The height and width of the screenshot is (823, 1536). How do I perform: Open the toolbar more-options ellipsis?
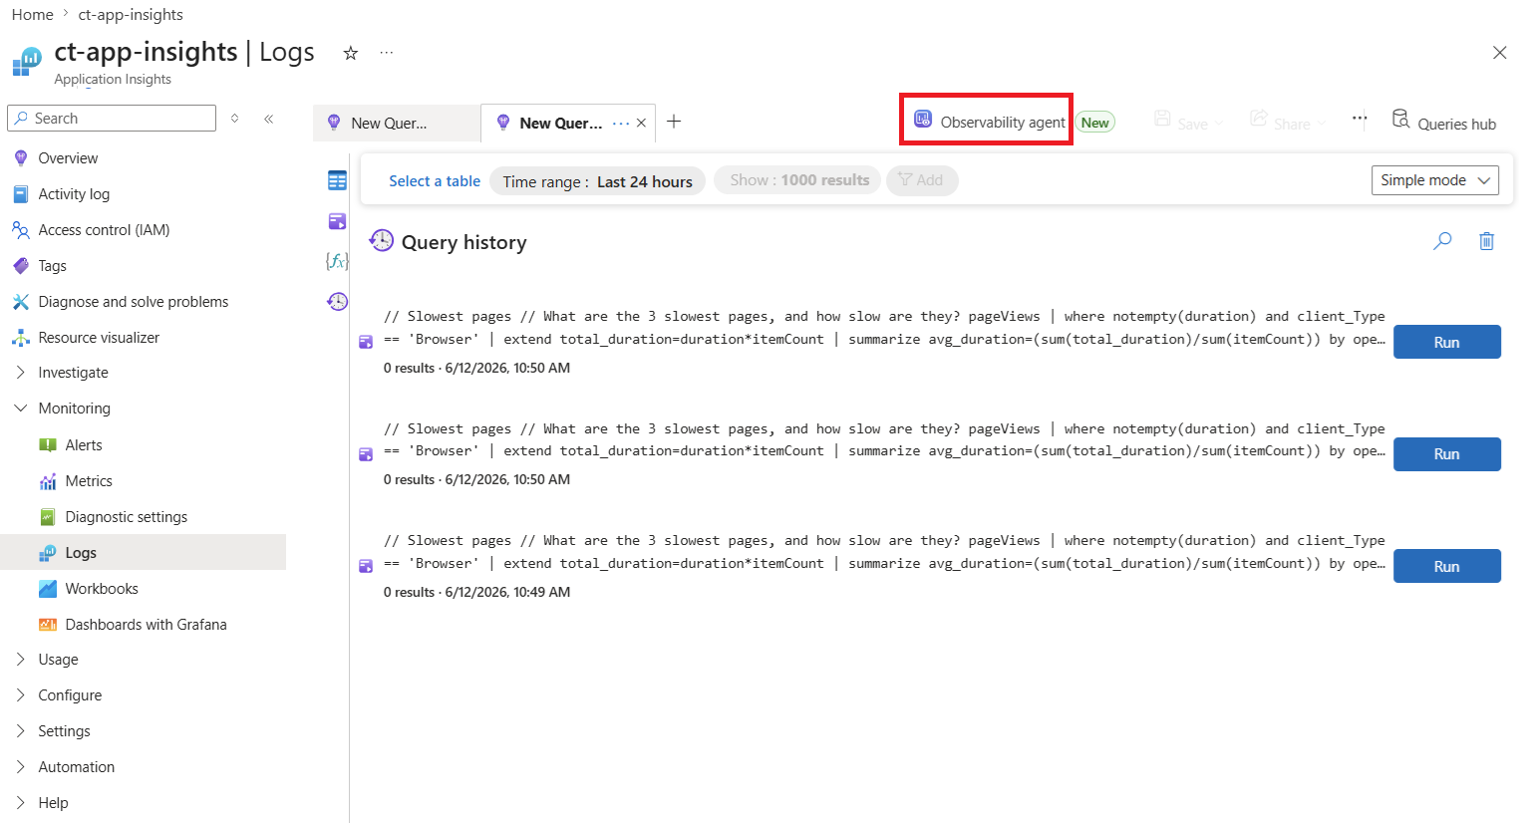[1360, 119]
